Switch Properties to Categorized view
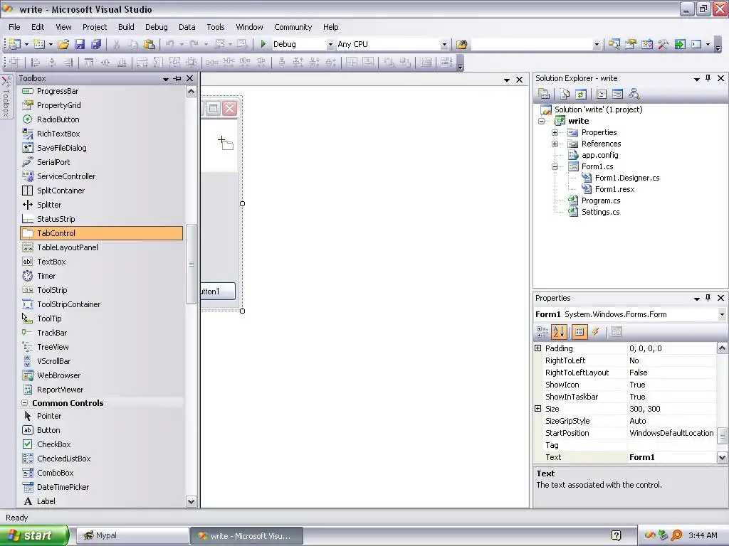This screenshot has height=546, width=729. point(542,331)
